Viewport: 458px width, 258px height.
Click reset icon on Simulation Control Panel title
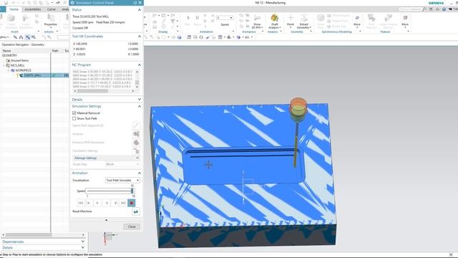pyautogui.click(x=135, y=3)
